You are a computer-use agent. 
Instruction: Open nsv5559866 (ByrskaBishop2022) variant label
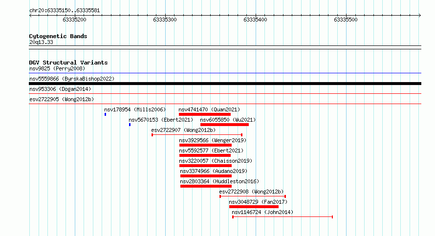tap(72, 79)
